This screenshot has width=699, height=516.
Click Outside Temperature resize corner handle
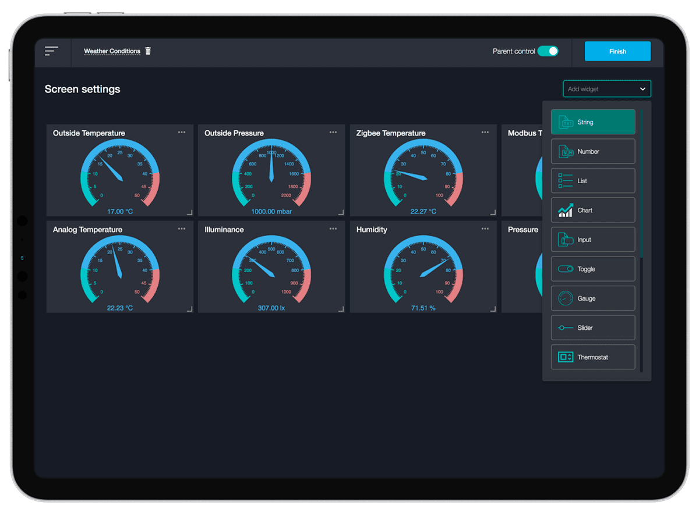[x=189, y=212]
